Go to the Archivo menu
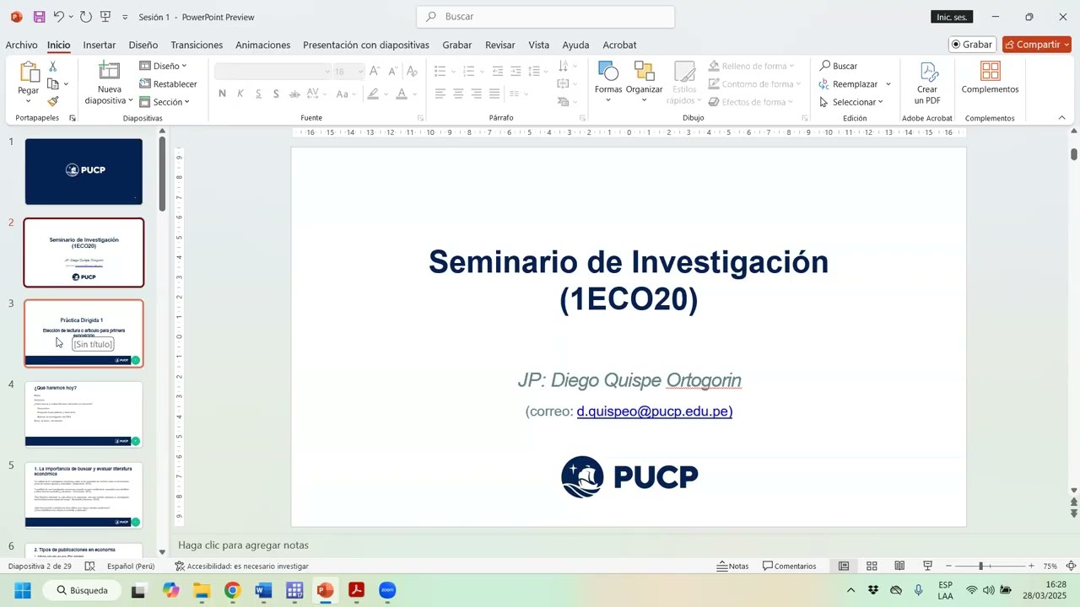The height and width of the screenshot is (607, 1080). point(21,45)
